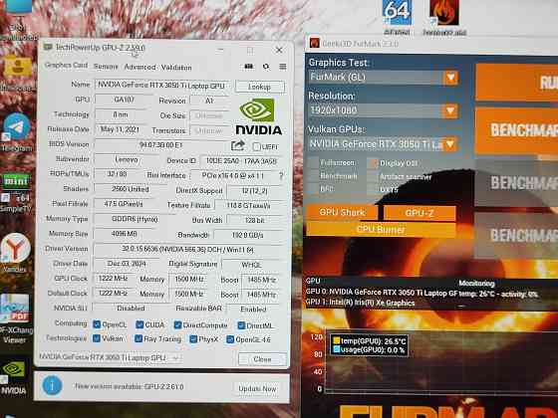Click the Memory Size value 4096 MB
Screen dimensions: 558x418
pyautogui.click(x=125, y=234)
